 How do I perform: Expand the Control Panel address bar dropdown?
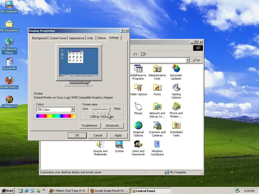[x=188, y=60]
